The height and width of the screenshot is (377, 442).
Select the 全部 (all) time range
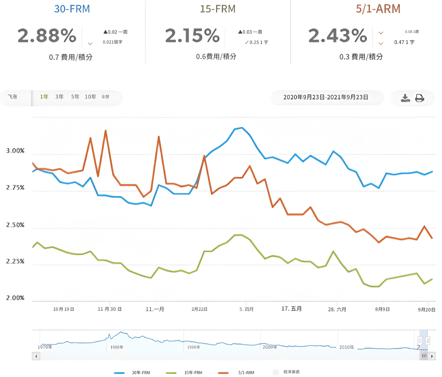106,97
